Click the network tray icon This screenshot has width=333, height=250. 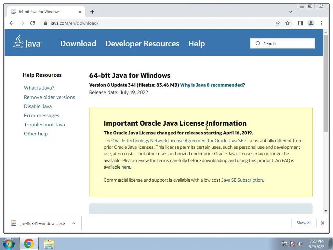pos(284,244)
